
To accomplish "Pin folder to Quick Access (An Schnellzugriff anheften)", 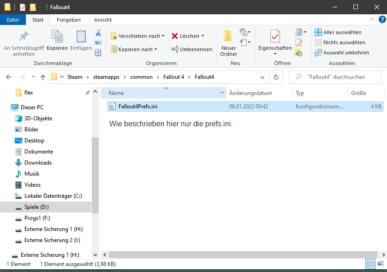I will click(x=24, y=43).
